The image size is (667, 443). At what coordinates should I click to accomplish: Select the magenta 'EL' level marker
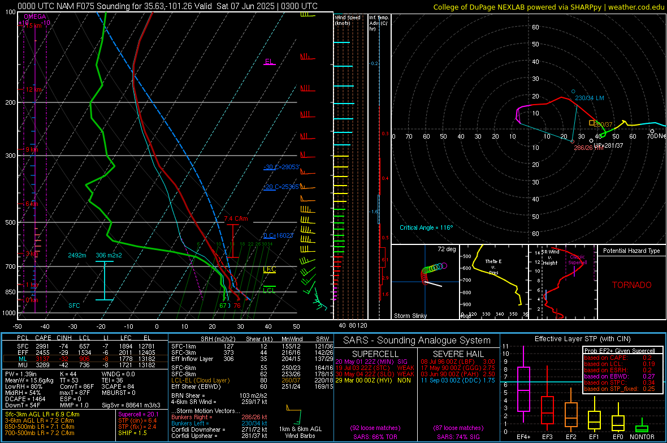(269, 61)
